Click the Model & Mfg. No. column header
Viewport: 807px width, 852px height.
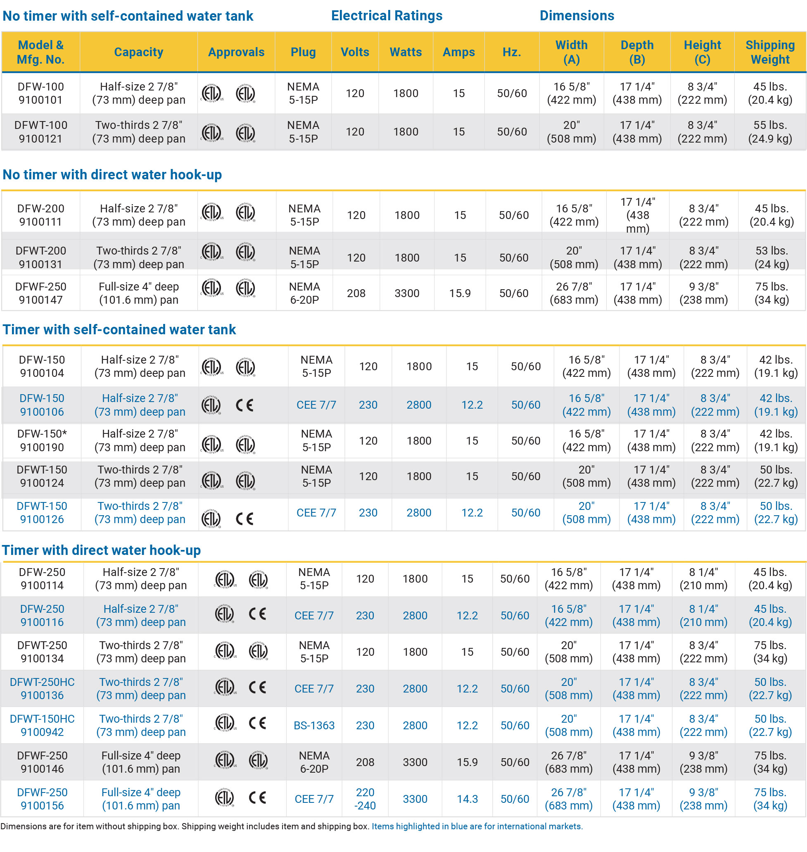click(40, 52)
